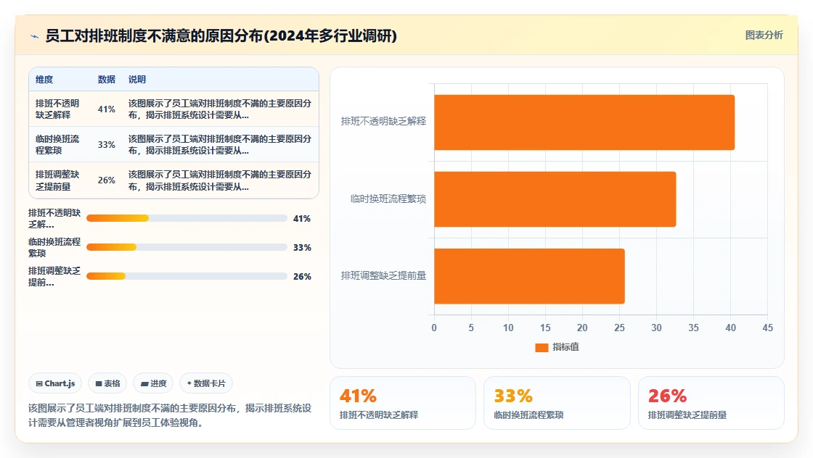Click the 26% table cell
Screen dimensions: 813x458
(106, 180)
